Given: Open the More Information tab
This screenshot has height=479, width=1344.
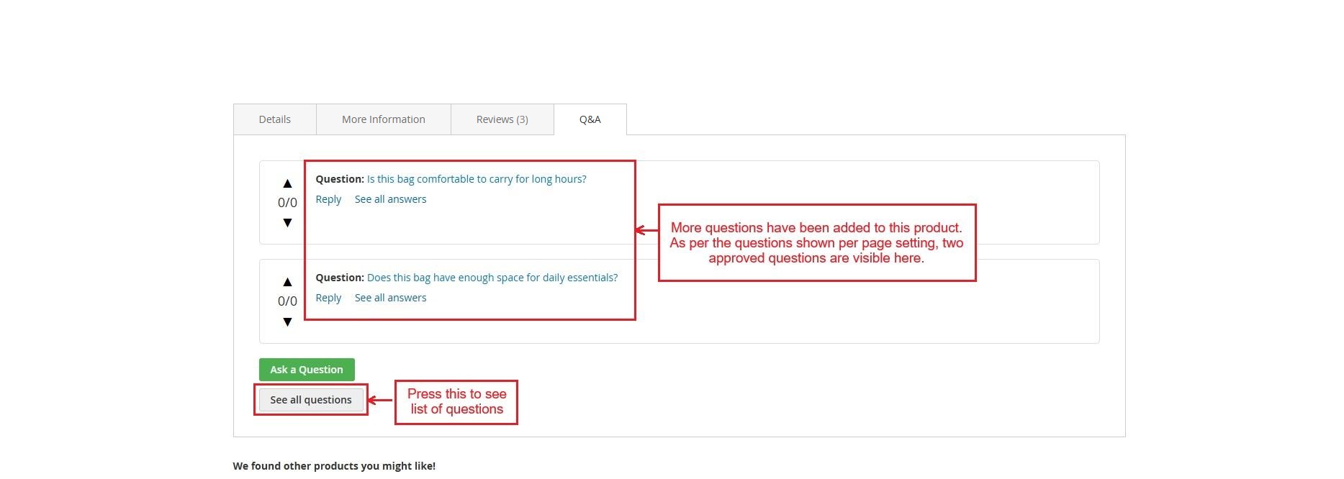Looking at the screenshot, I should (383, 119).
